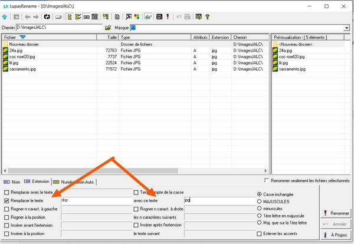Check 'Insérer à la position'

pos(6,233)
